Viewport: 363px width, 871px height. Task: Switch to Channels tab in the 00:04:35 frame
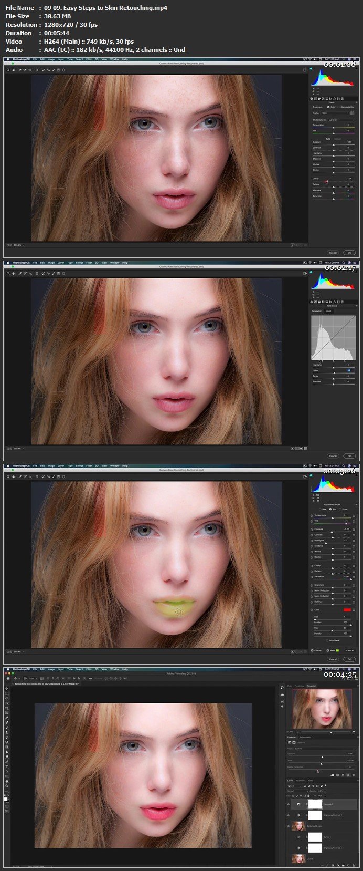pos(301,781)
